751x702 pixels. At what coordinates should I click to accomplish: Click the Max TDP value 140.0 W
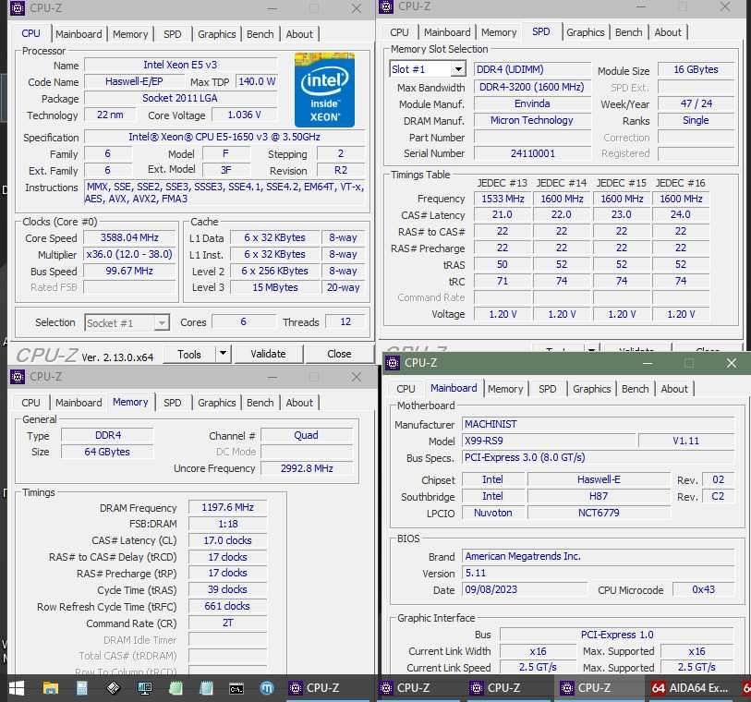coord(257,81)
